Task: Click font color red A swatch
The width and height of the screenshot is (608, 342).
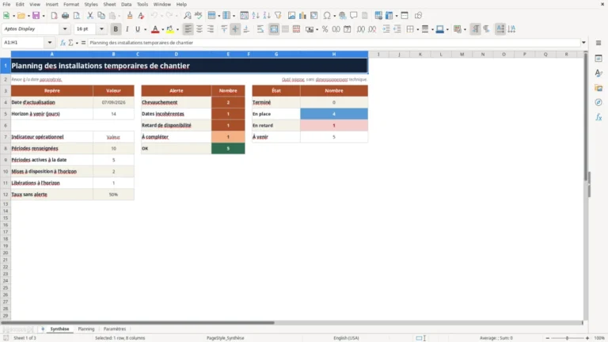Action: point(155,29)
